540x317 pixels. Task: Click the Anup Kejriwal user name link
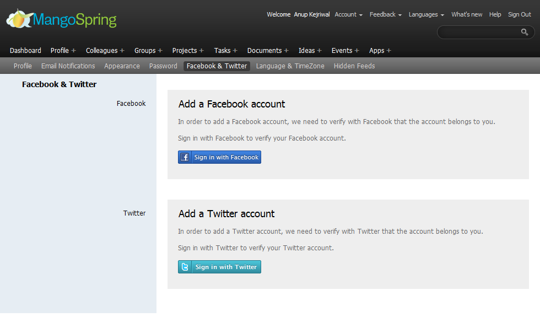pos(312,14)
